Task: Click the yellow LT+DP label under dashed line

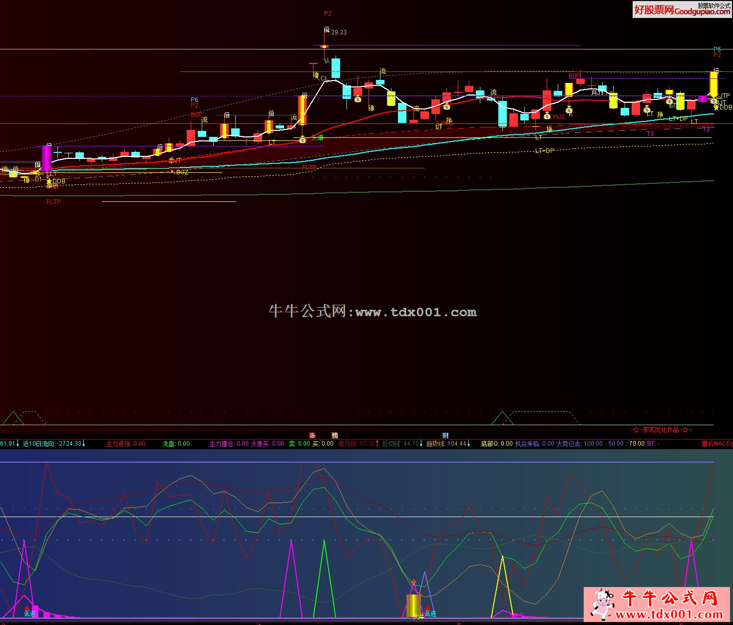Action: point(545,151)
